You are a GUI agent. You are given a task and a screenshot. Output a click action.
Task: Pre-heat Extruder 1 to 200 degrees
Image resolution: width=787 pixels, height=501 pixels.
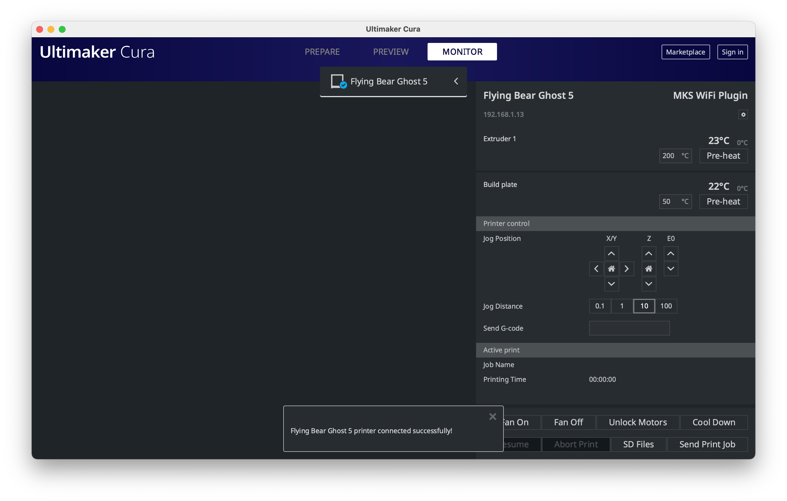tap(723, 156)
